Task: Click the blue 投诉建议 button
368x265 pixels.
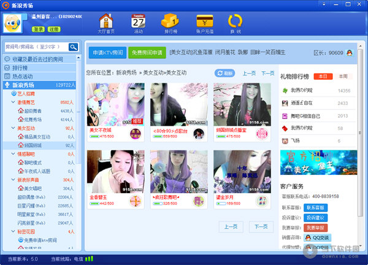Action: (x=315, y=218)
